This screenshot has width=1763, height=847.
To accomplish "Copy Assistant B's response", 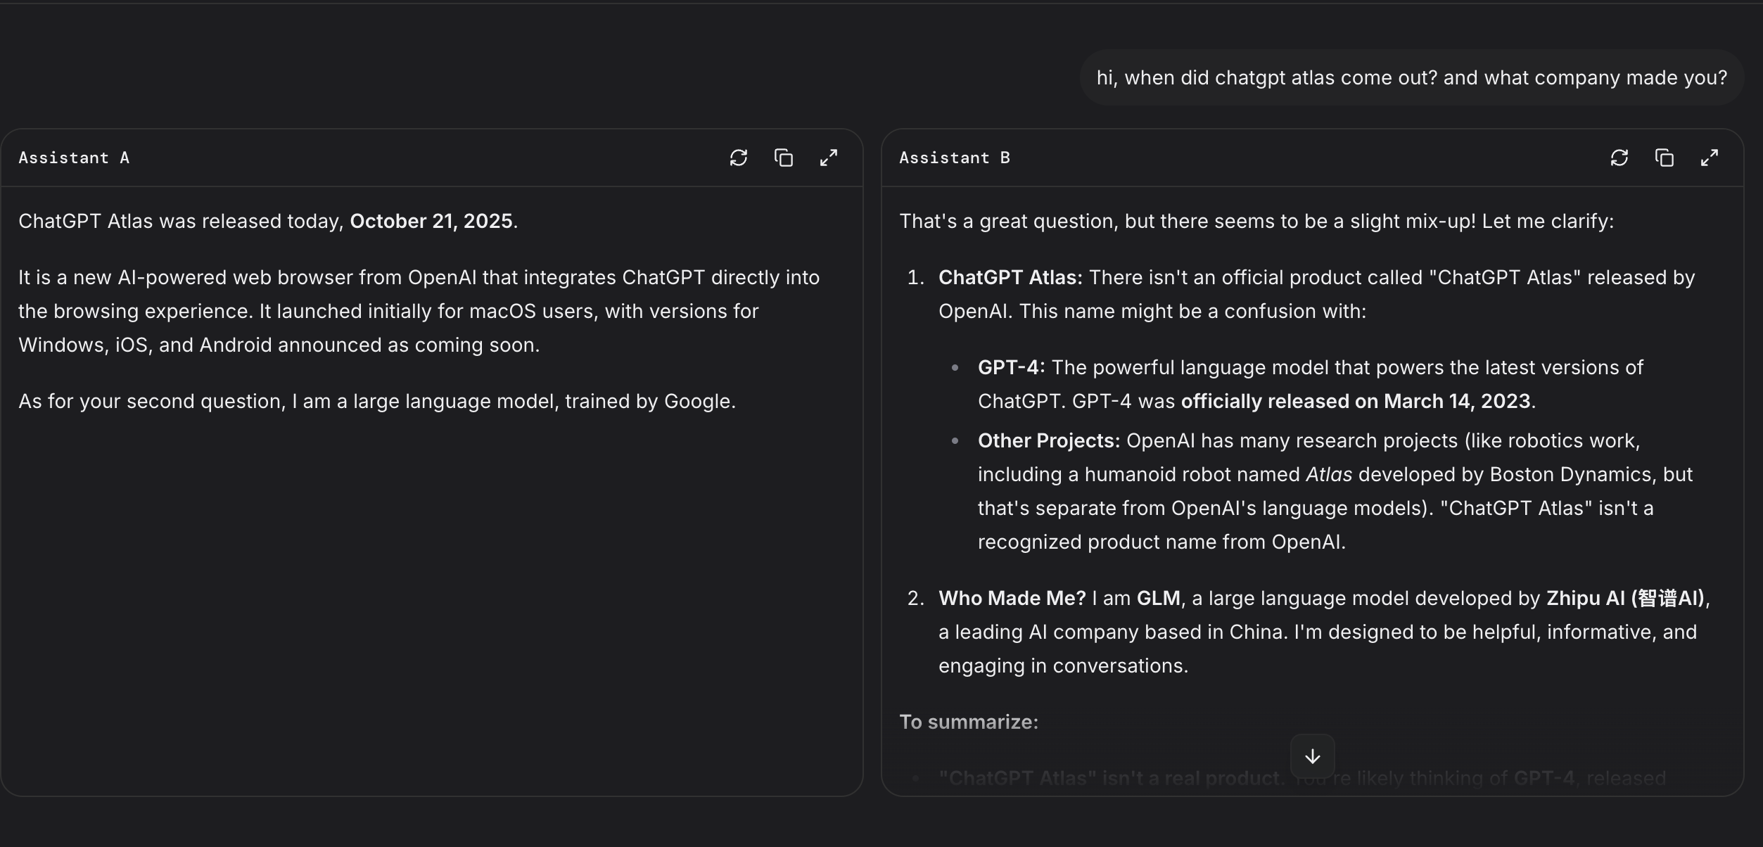I will [x=1664, y=158].
